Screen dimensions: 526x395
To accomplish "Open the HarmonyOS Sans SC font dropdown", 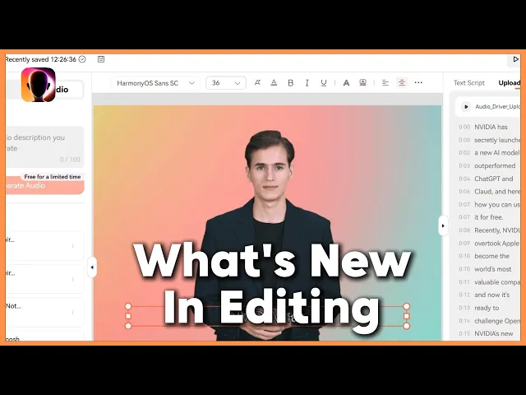I will (155, 83).
